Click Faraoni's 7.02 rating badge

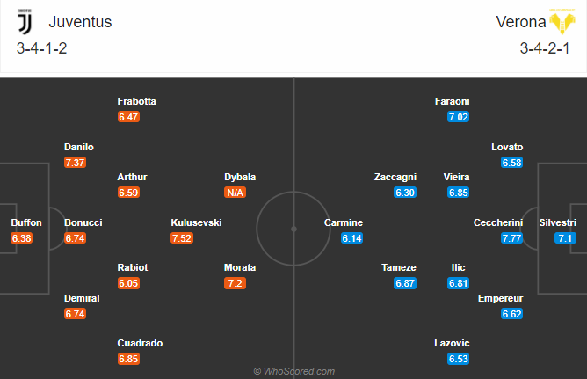[x=458, y=117]
